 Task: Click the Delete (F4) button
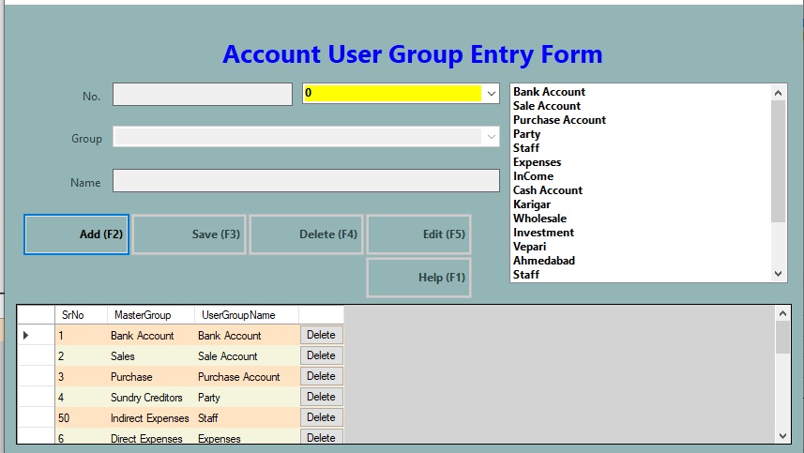pyautogui.click(x=306, y=234)
